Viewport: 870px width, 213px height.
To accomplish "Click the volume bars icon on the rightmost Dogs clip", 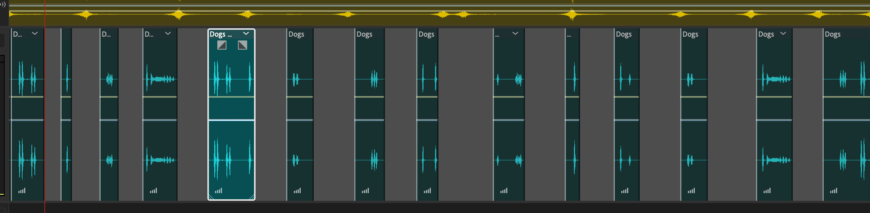I will coord(834,190).
